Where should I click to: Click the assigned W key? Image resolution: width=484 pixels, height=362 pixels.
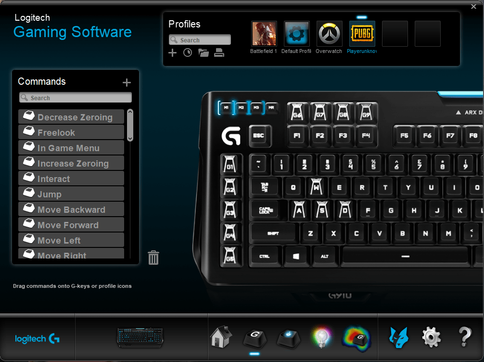coord(317,187)
